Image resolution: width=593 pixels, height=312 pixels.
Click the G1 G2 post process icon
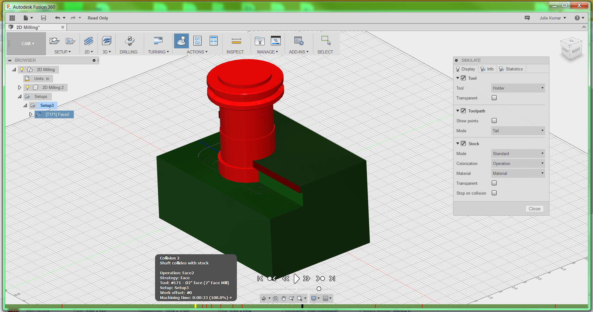(197, 41)
